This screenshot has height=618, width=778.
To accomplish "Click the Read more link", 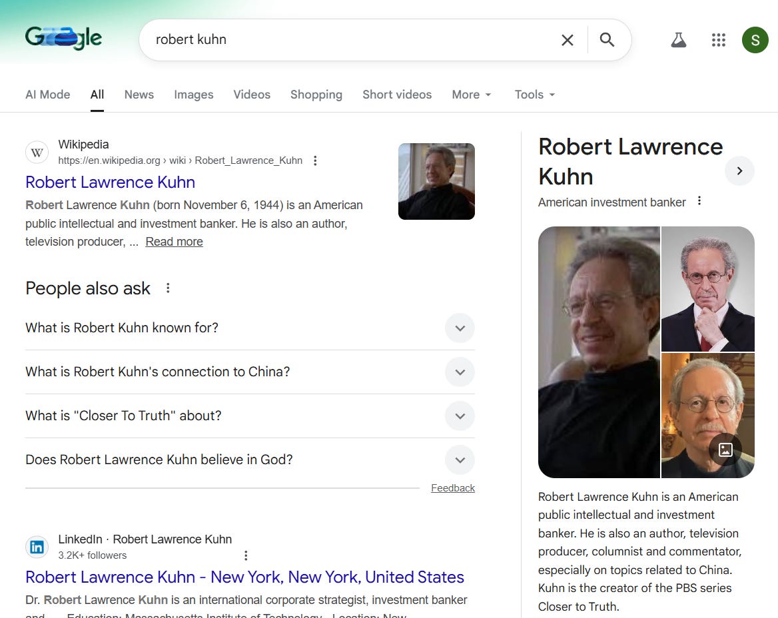I will coord(174,242).
